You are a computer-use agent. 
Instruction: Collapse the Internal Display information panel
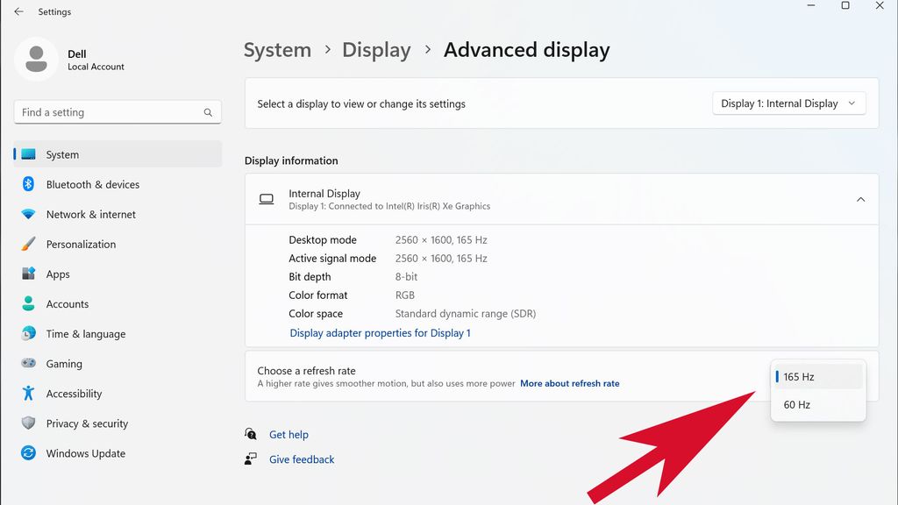coord(860,199)
